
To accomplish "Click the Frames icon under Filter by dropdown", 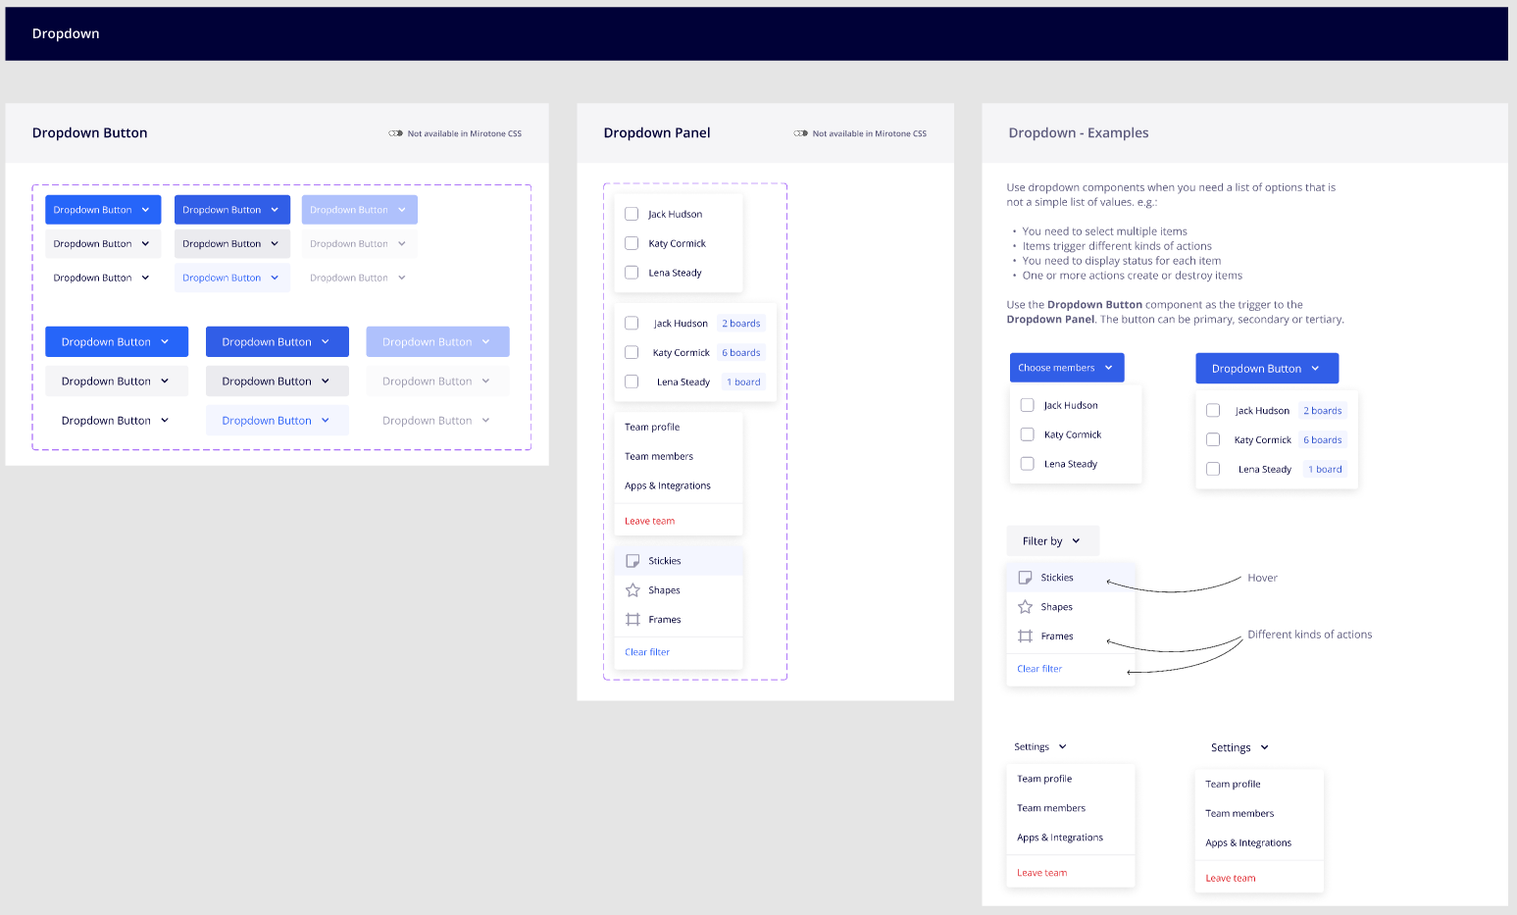I will tap(1025, 636).
